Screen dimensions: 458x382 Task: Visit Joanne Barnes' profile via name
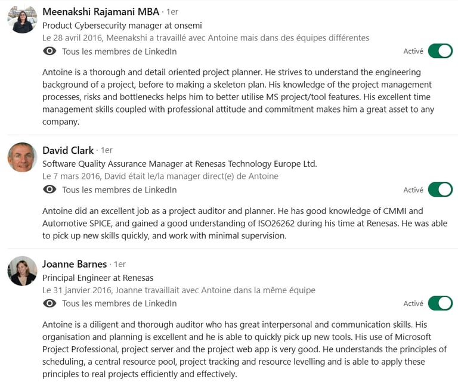tap(75, 264)
